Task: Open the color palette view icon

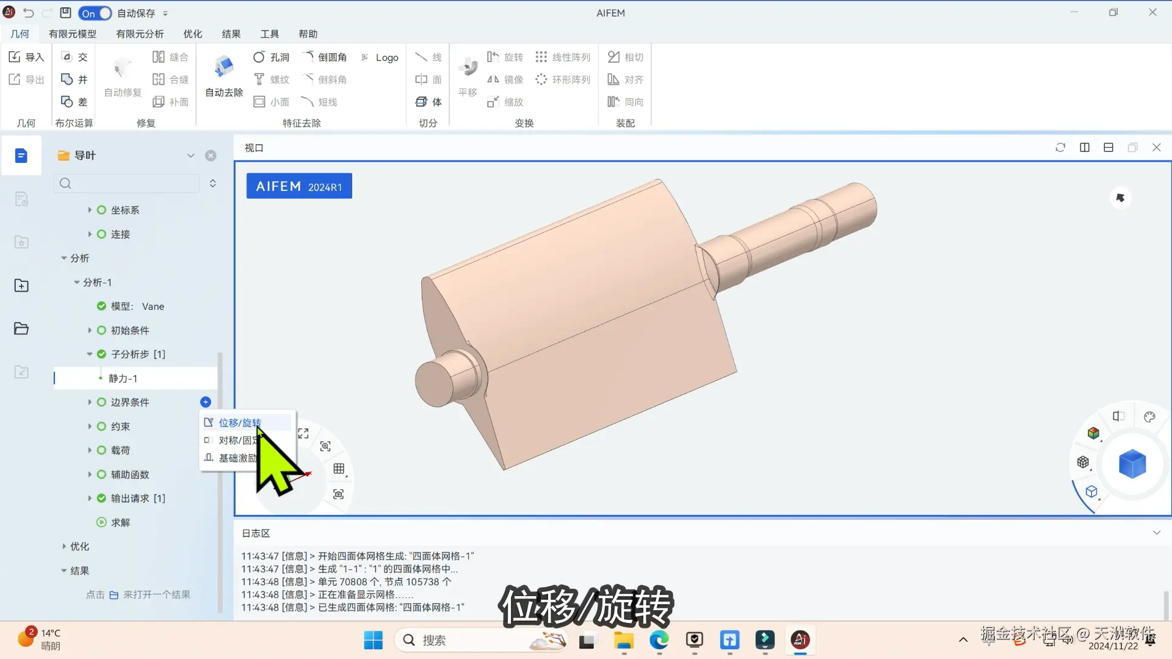Action: (x=1149, y=417)
